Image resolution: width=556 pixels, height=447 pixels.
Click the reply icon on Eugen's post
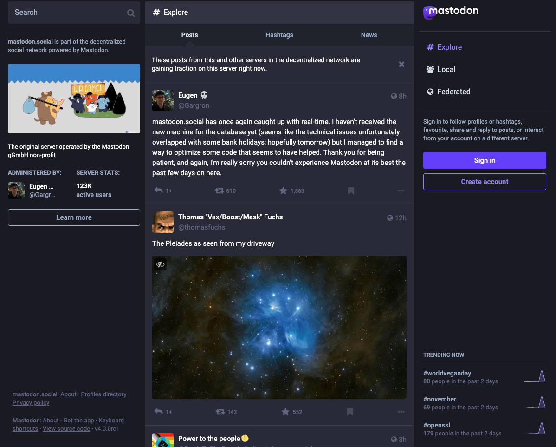159,191
